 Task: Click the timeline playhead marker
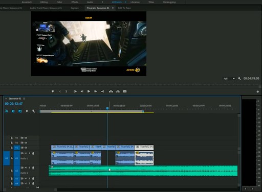click(x=107, y=108)
